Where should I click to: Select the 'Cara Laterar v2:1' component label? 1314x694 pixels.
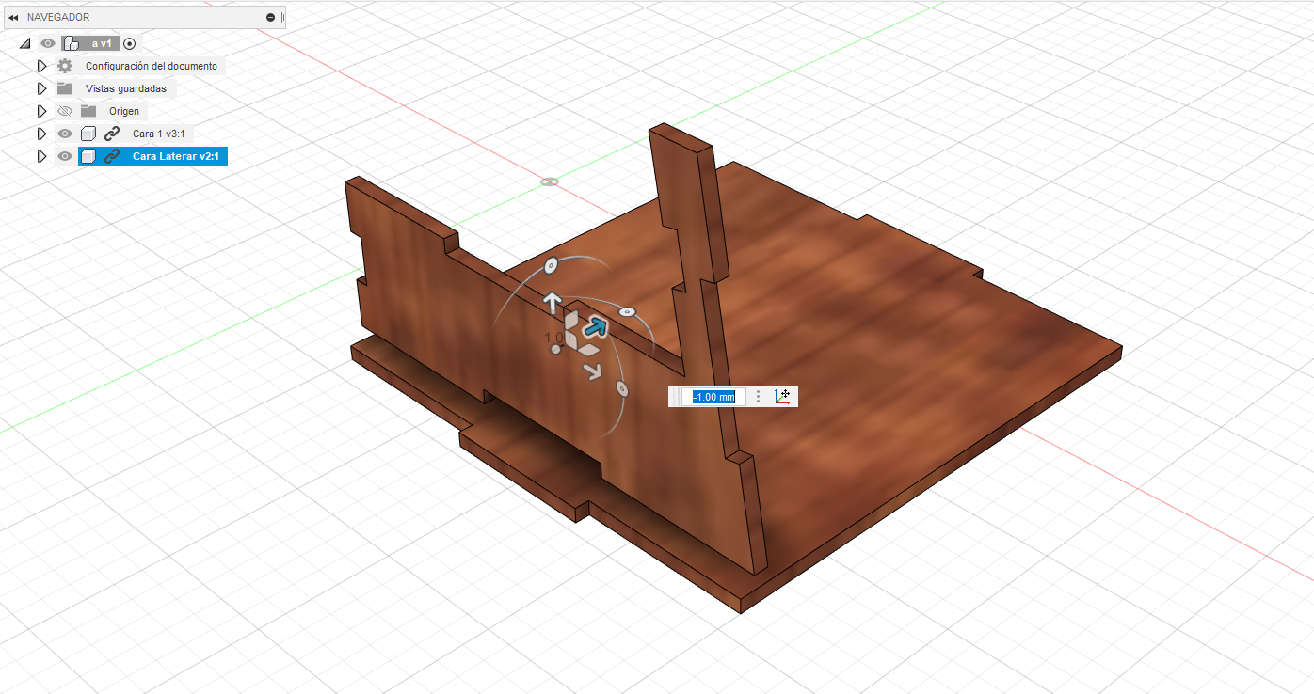(177, 156)
